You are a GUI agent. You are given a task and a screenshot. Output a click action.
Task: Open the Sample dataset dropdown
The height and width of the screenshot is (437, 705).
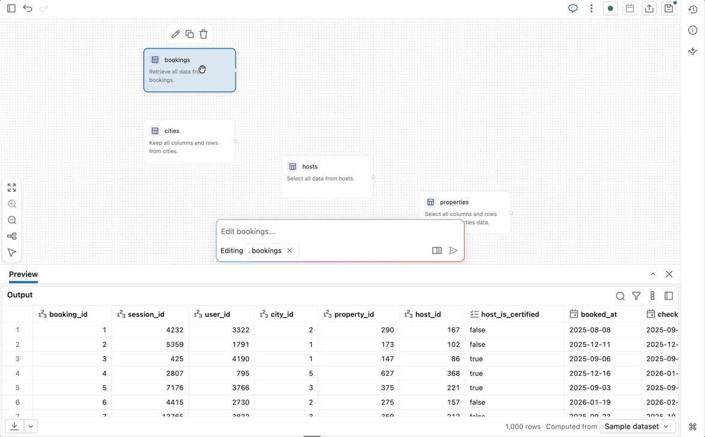click(637, 426)
